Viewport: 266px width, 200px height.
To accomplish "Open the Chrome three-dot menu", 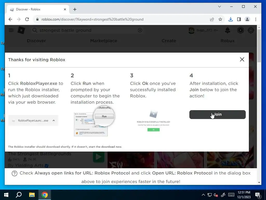I will pyautogui.click(x=256, y=19).
